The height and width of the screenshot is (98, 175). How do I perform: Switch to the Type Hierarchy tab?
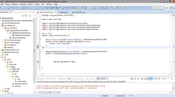[x=21, y=12]
